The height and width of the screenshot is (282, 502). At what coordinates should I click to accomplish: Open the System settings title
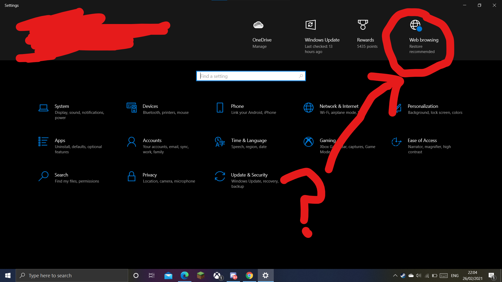pyautogui.click(x=62, y=106)
